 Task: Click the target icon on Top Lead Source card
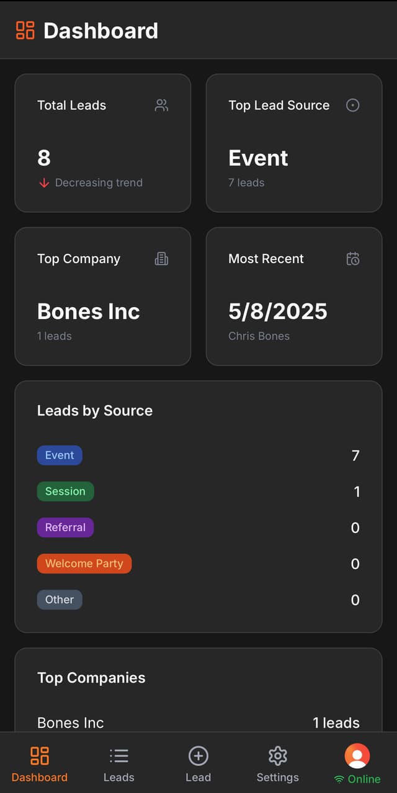(x=352, y=105)
